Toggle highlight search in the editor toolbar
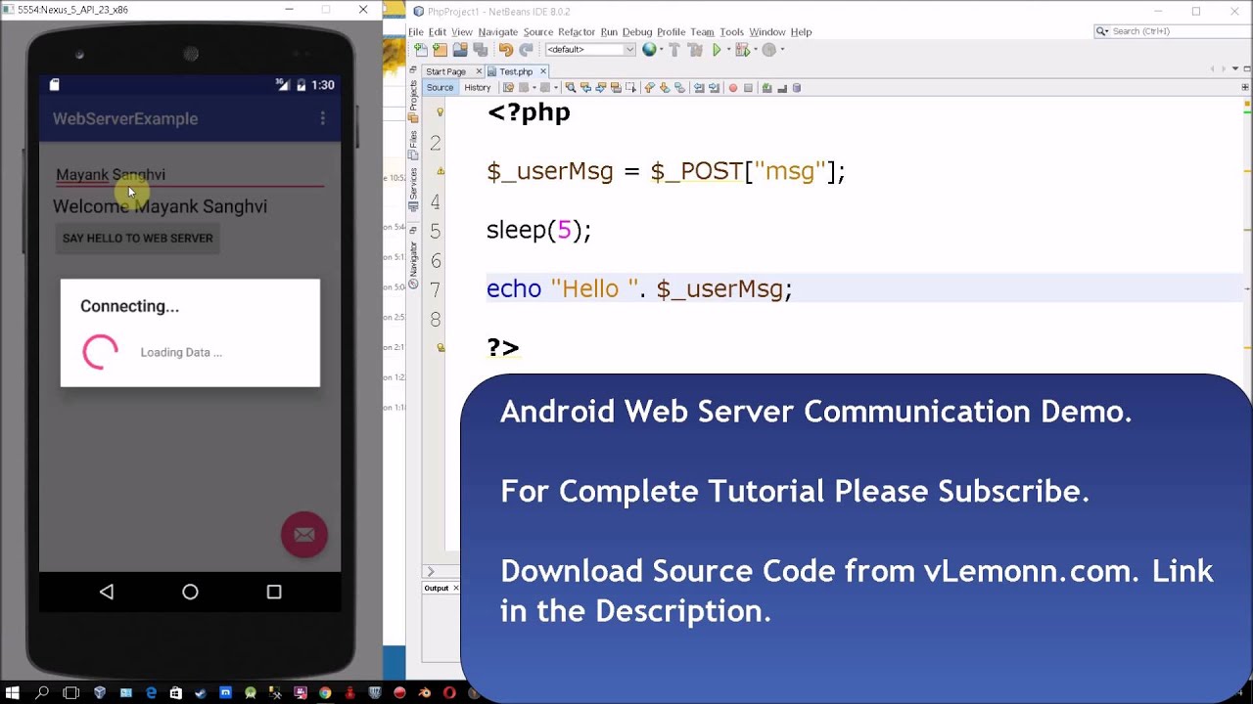 pos(615,87)
